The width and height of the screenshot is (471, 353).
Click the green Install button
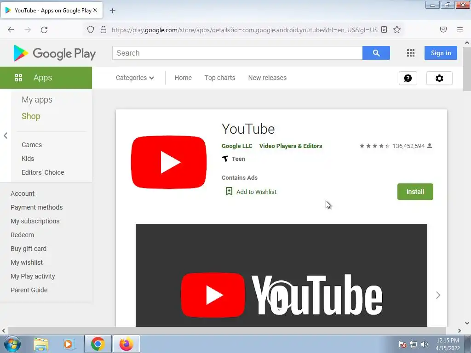coord(415,192)
